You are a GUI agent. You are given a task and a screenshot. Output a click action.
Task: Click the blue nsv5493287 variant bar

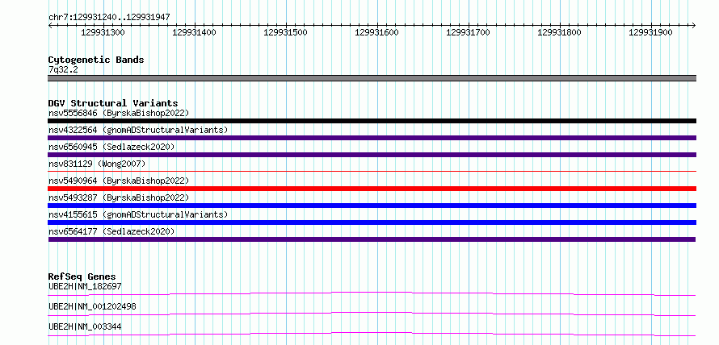point(372,206)
